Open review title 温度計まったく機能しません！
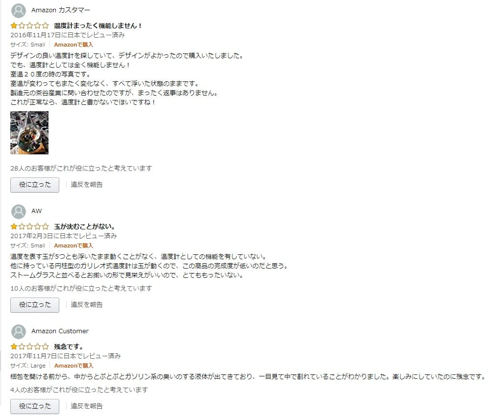491x420 pixels. (98, 25)
